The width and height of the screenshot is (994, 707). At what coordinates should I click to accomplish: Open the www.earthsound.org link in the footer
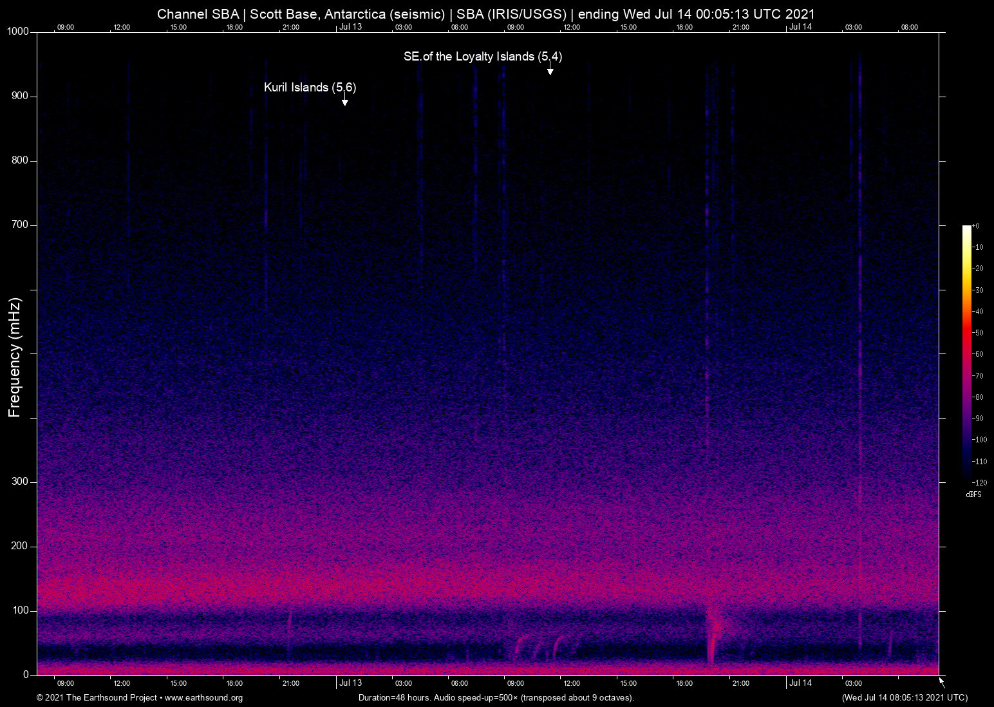pos(203,698)
